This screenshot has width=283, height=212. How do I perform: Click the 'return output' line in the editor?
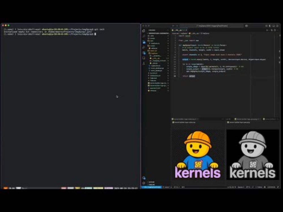189,76
